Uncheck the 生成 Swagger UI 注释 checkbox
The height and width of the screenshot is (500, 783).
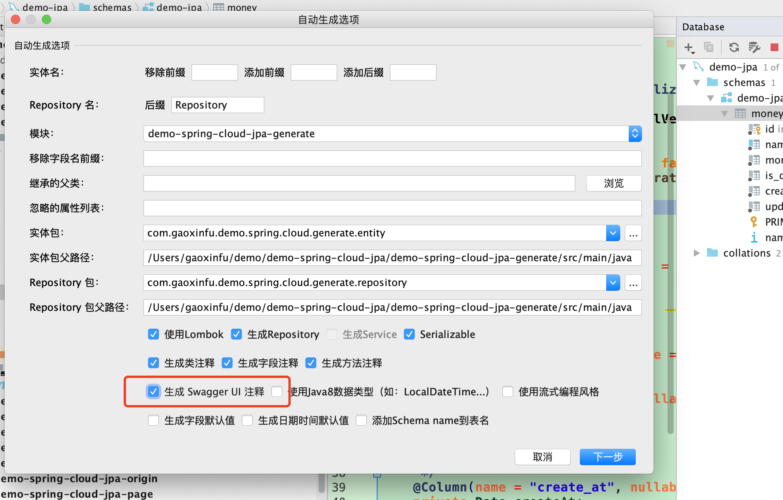pos(153,391)
